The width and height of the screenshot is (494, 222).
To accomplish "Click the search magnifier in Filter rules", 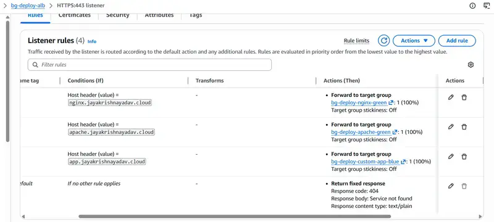I will [35, 65].
